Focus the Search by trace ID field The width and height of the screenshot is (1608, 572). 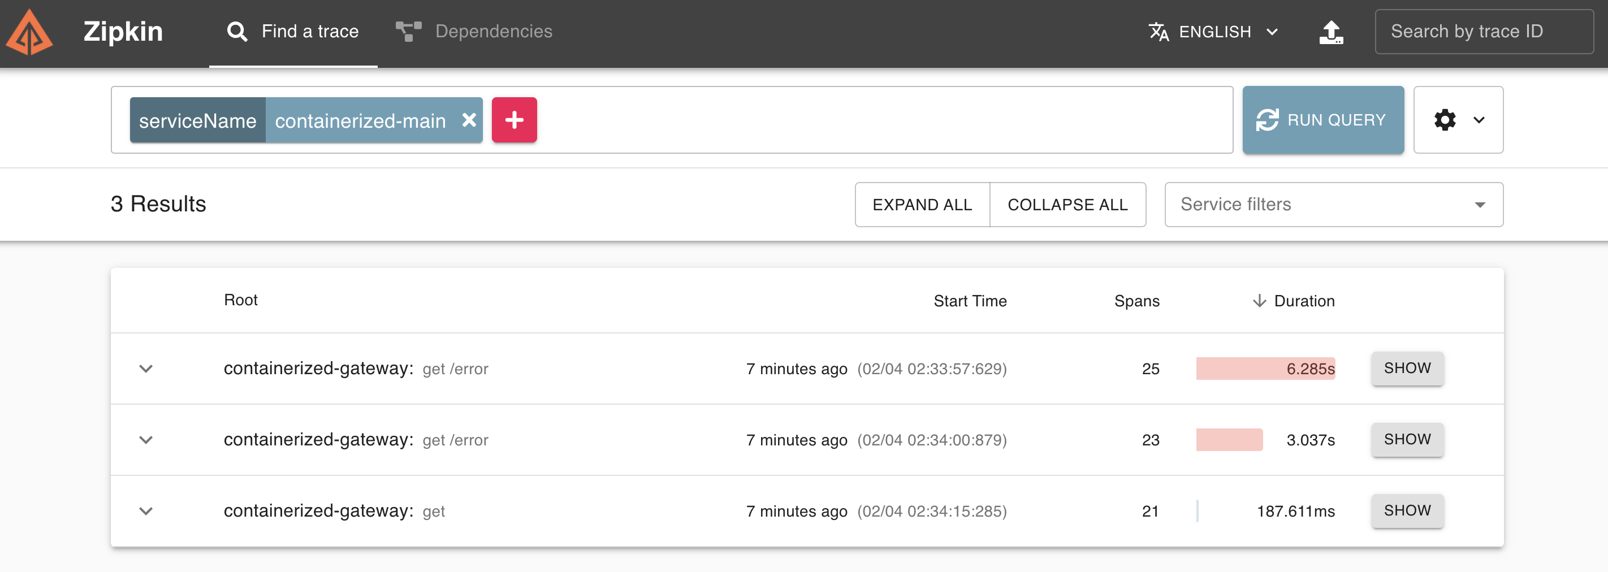point(1484,31)
